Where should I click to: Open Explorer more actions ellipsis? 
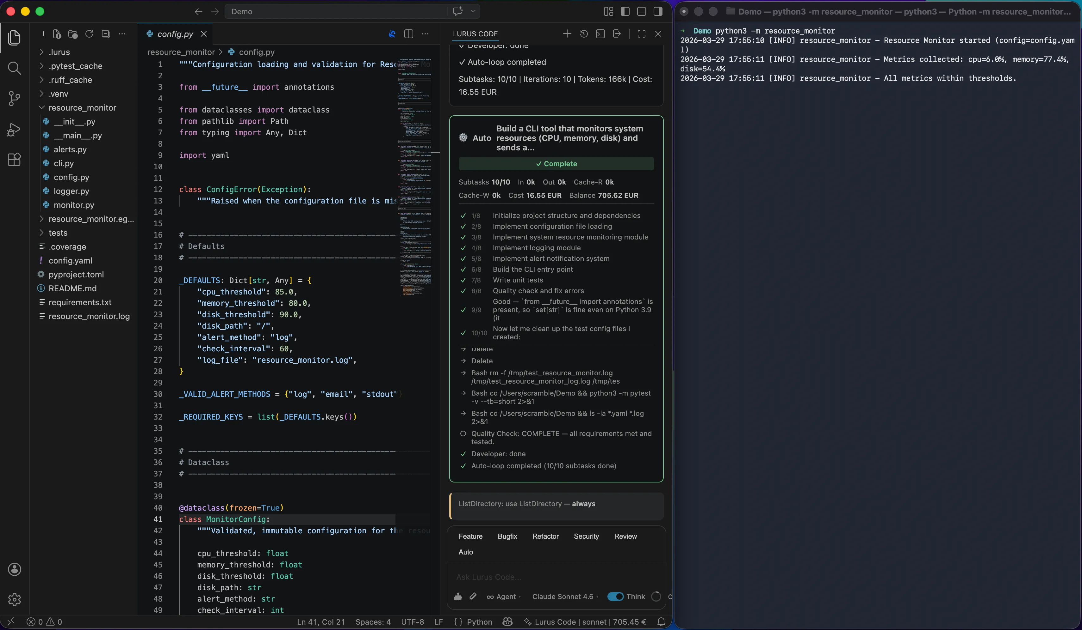[x=122, y=34]
